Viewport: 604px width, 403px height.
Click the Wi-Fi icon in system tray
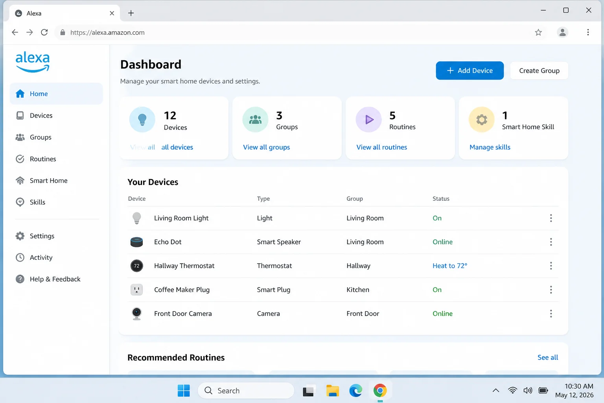coord(512,390)
